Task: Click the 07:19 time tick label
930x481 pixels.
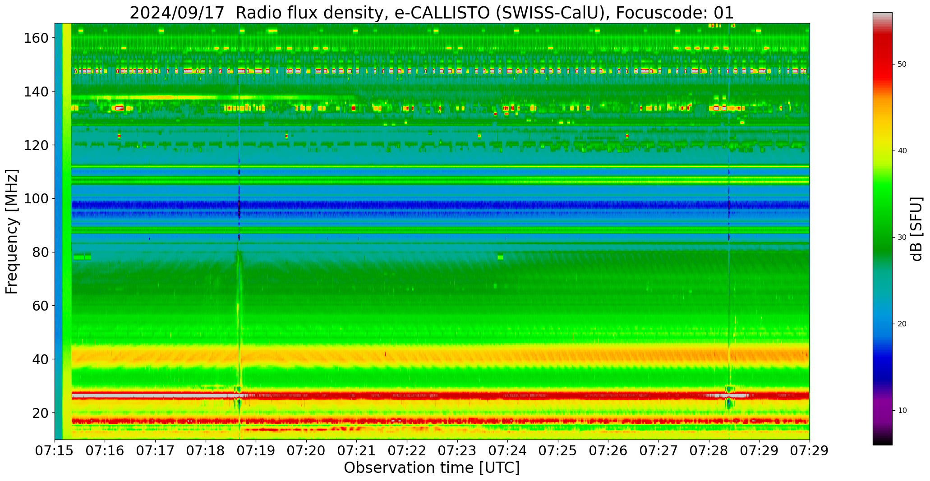Action: pyautogui.click(x=256, y=451)
